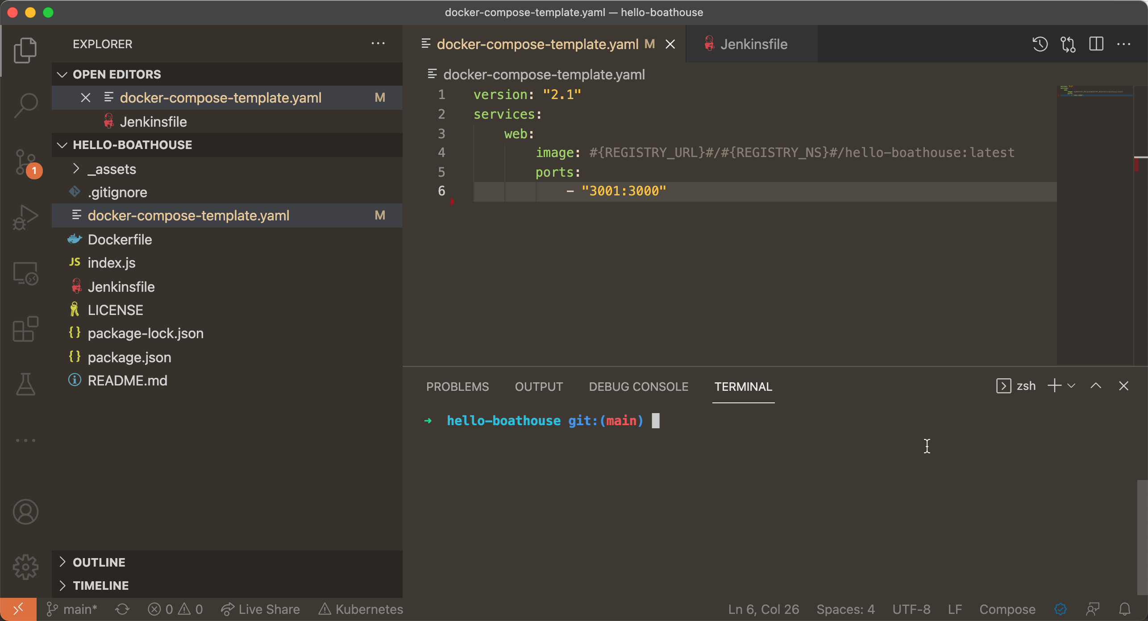
Task: Start Live Share session
Action: point(260,609)
